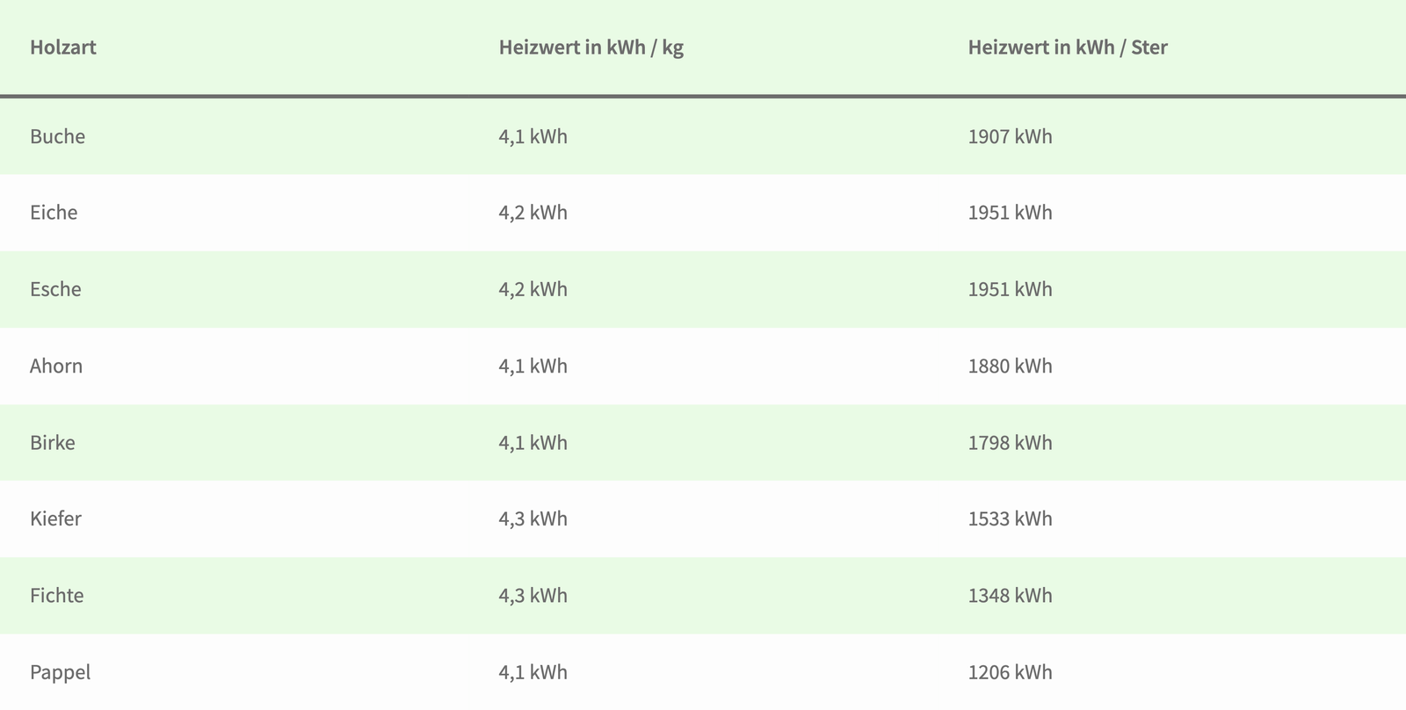Select the 1206 kWh value for Pappel

pos(1010,672)
